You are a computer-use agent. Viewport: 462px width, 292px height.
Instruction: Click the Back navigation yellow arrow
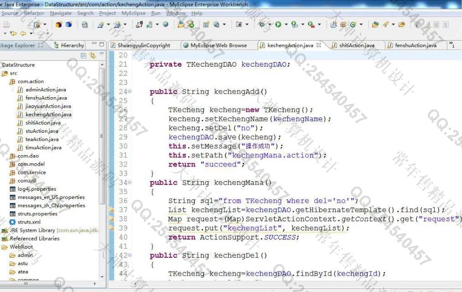click(x=23, y=34)
